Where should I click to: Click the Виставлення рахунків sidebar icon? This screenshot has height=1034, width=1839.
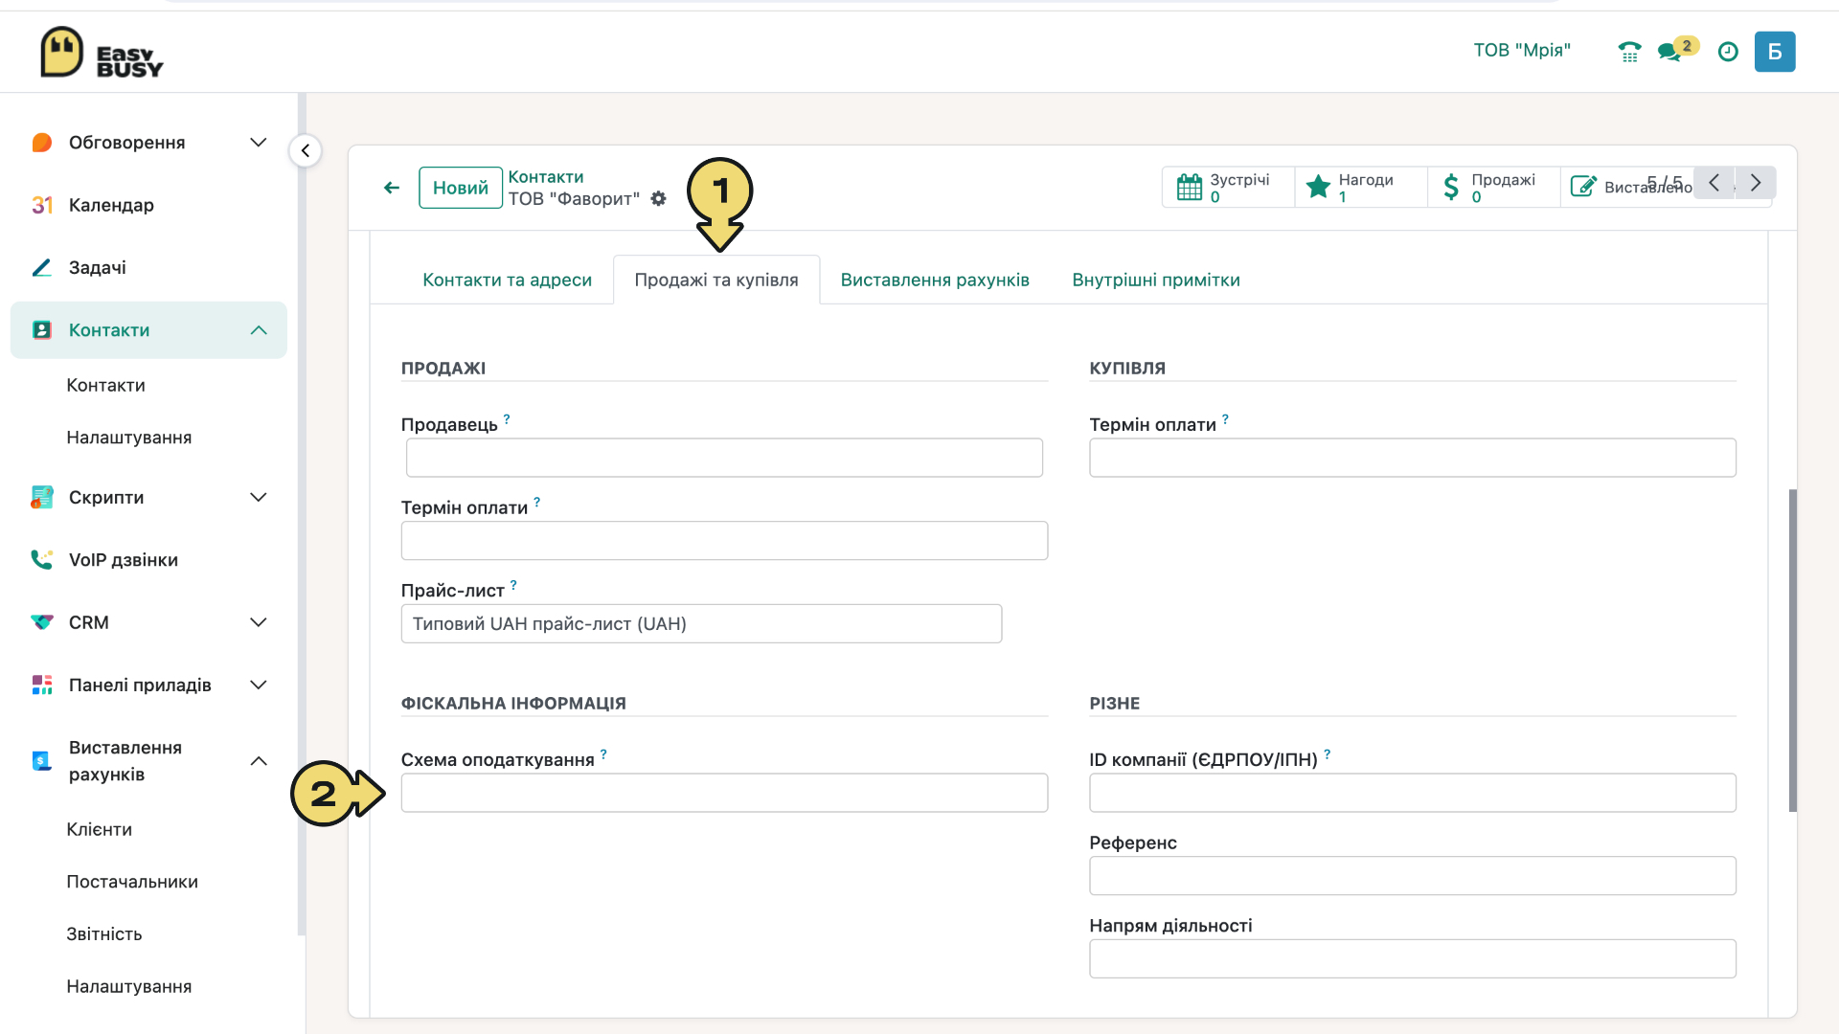pyautogui.click(x=41, y=761)
